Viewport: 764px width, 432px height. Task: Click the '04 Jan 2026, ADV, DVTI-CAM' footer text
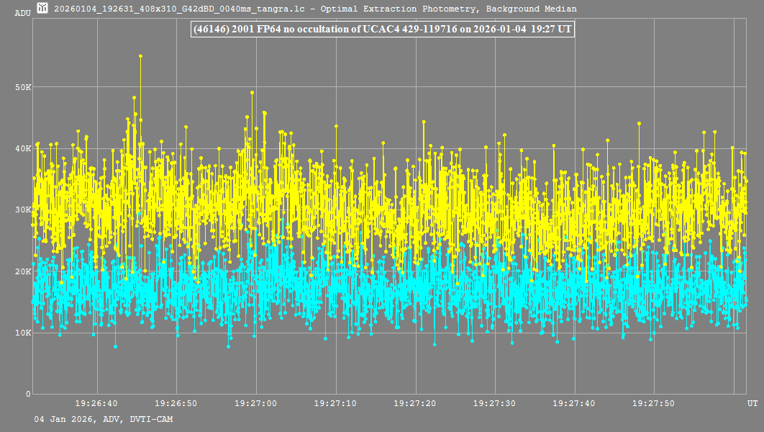tap(104, 419)
